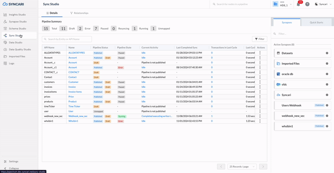Sort by Last Completed Sync column
The height and width of the screenshot is (173, 334).
point(186,48)
